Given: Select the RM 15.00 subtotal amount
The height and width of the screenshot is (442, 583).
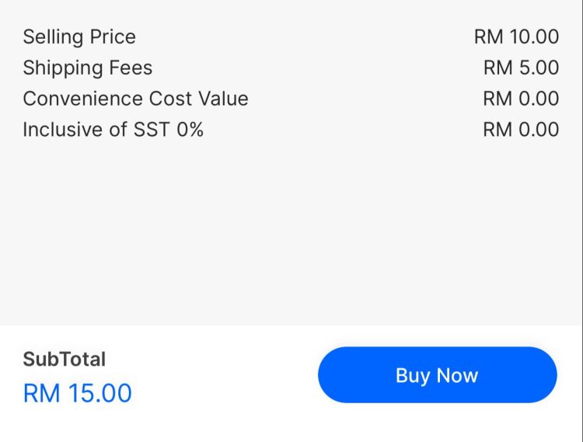Looking at the screenshot, I should (x=78, y=393).
